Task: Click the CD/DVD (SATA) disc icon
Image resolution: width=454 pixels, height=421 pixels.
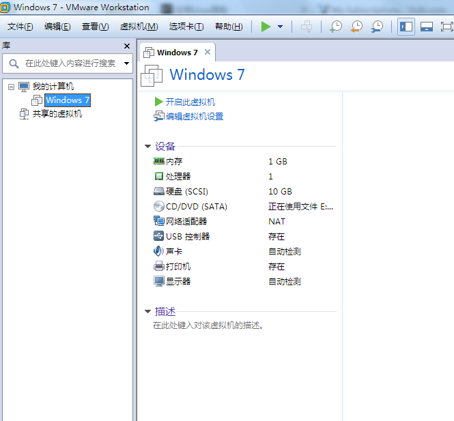Action: [x=159, y=206]
